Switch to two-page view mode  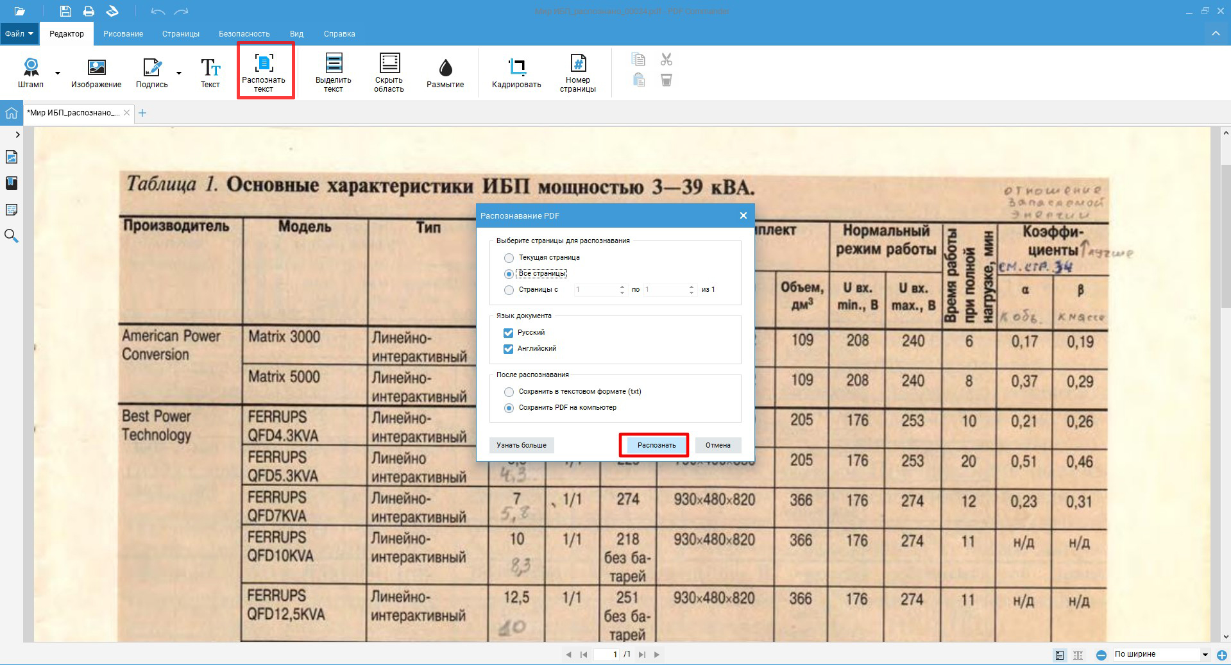pyautogui.click(x=1078, y=655)
